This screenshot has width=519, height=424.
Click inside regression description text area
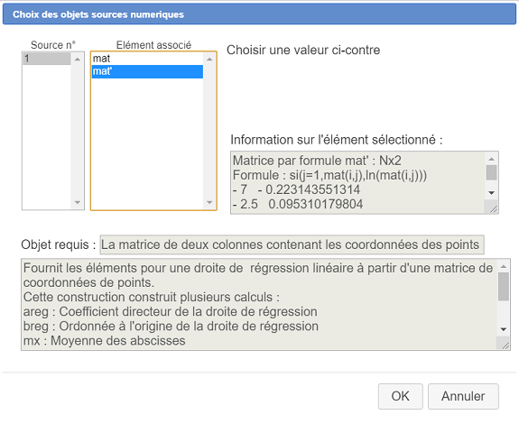259,304
